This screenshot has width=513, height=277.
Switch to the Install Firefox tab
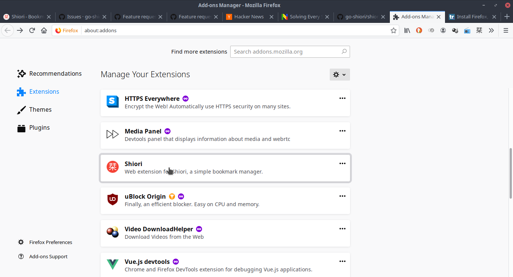pos(472,16)
